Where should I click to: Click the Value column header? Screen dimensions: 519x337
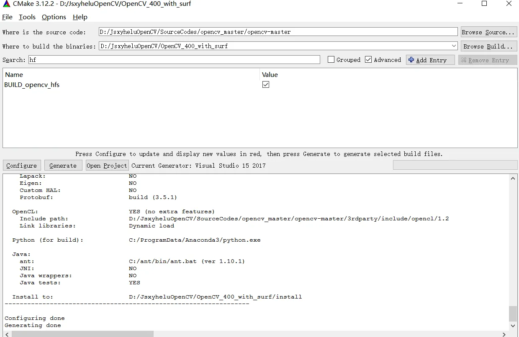point(270,75)
